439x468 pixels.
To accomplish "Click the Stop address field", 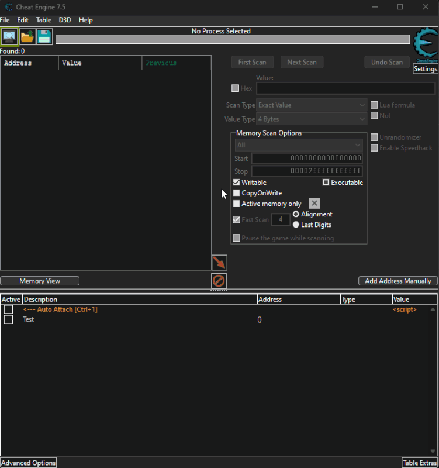I will click(x=307, y=171).
